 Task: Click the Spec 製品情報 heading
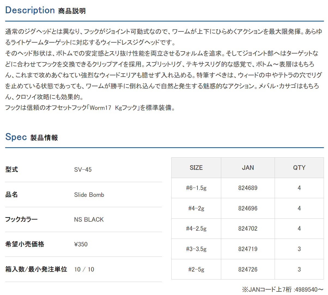point(32,137)
